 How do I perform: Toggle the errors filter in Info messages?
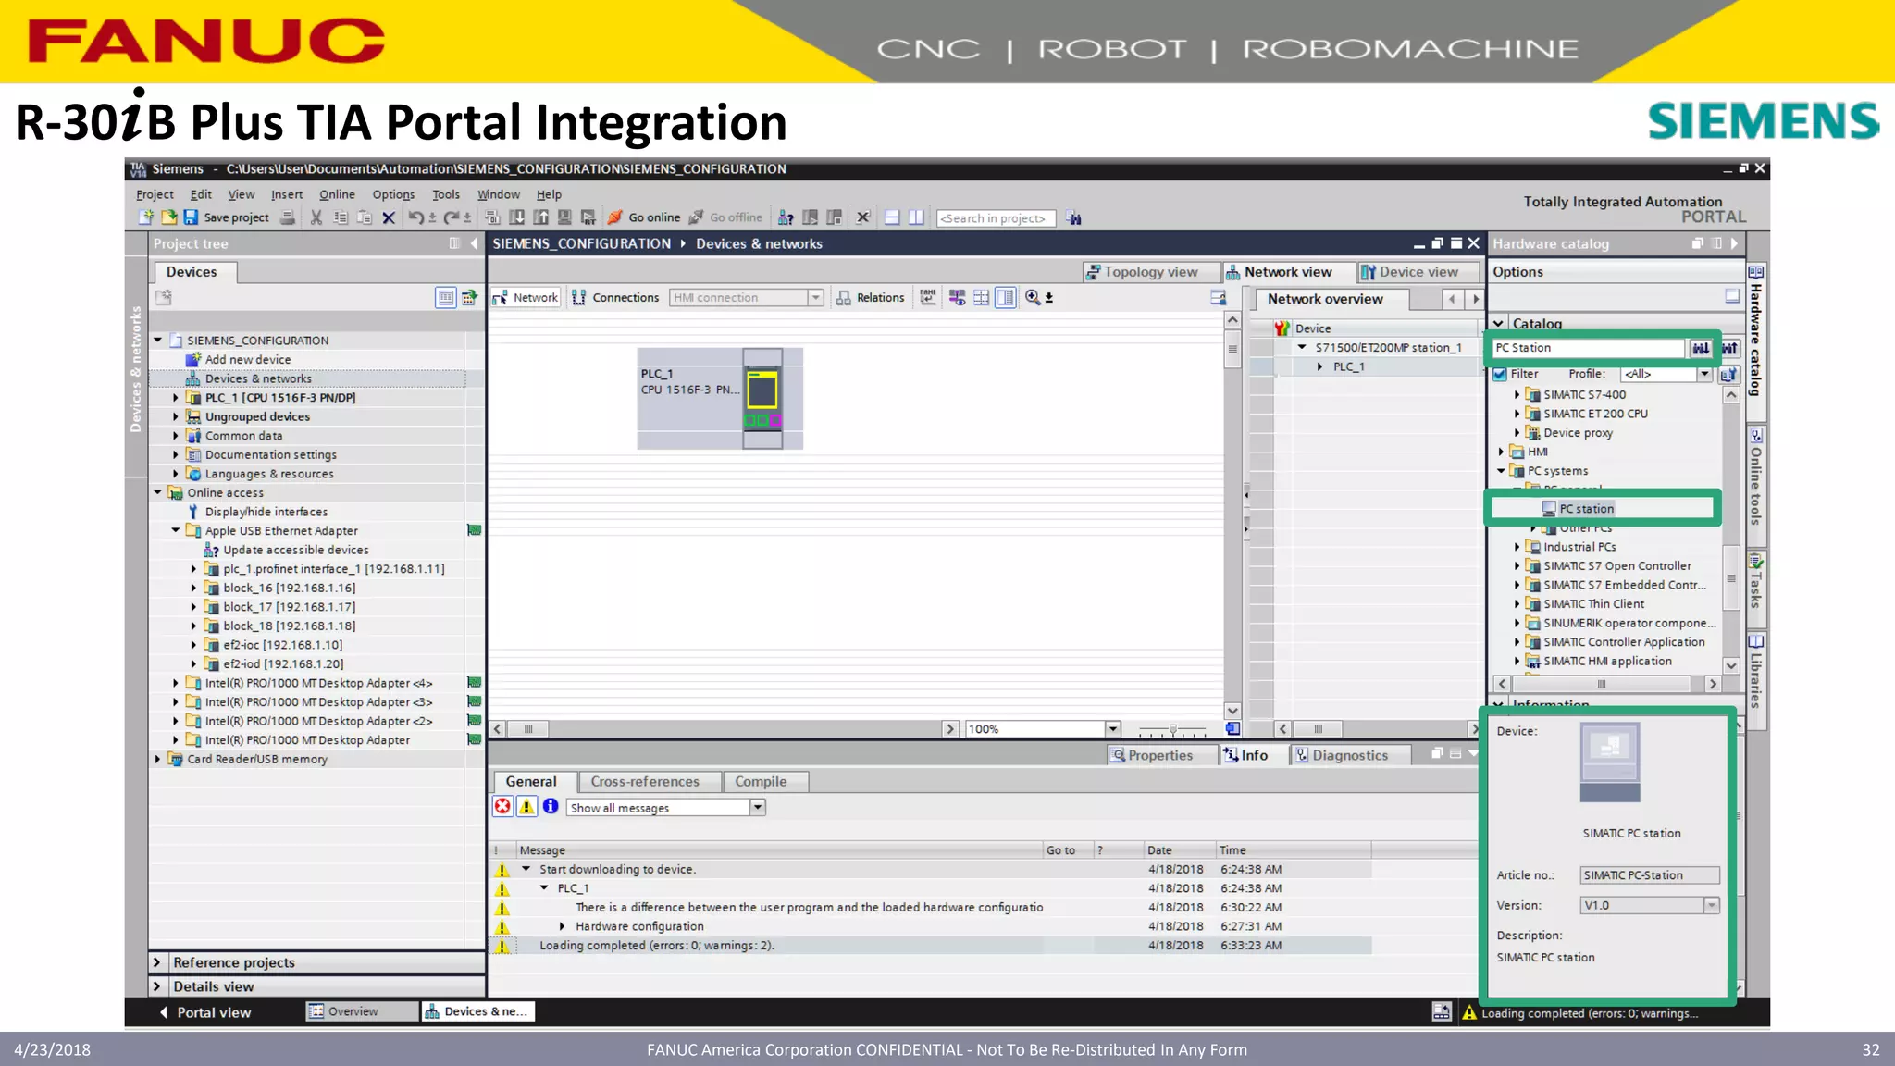502,807
